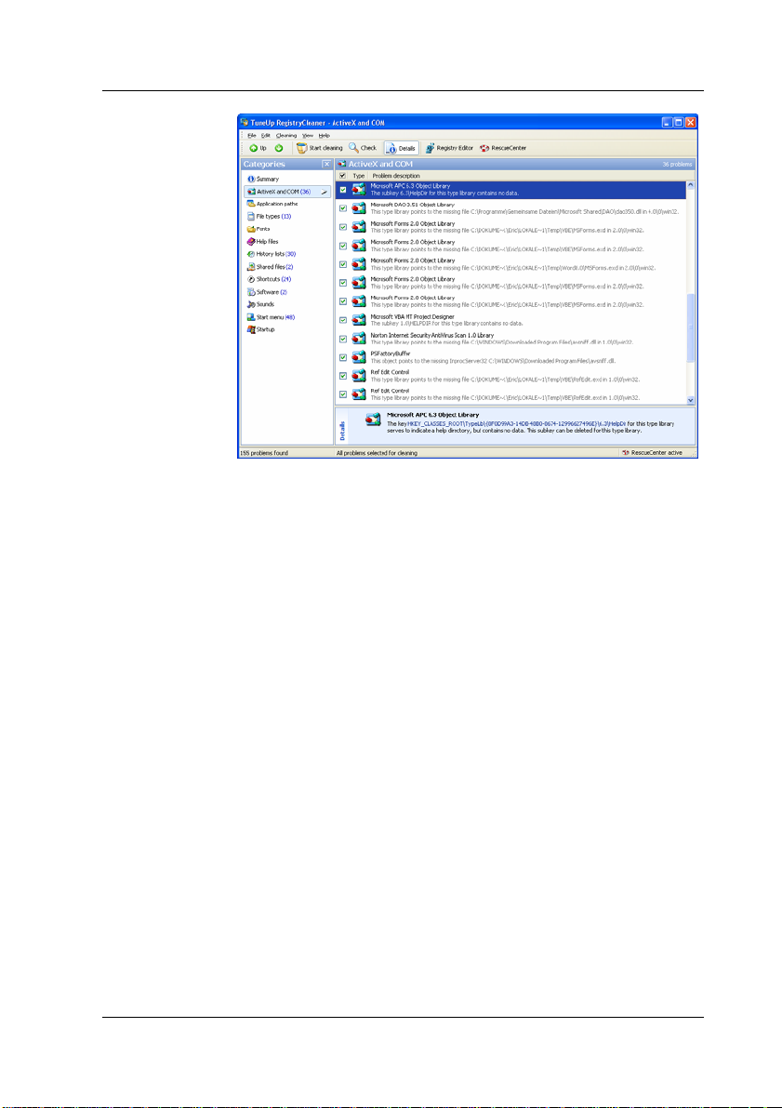This screenshot has width=782, height=1108.
Task: Click the PSFactoryBuffer row type icon
Action: (x=359, y=357)
